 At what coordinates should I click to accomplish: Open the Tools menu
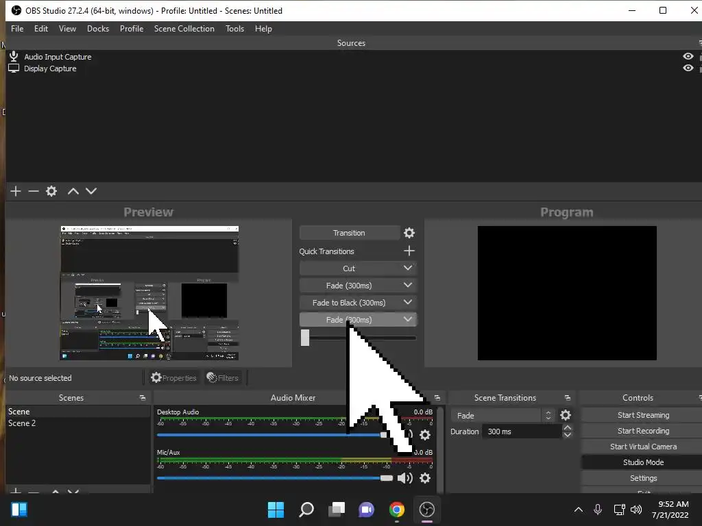(234, 29)
